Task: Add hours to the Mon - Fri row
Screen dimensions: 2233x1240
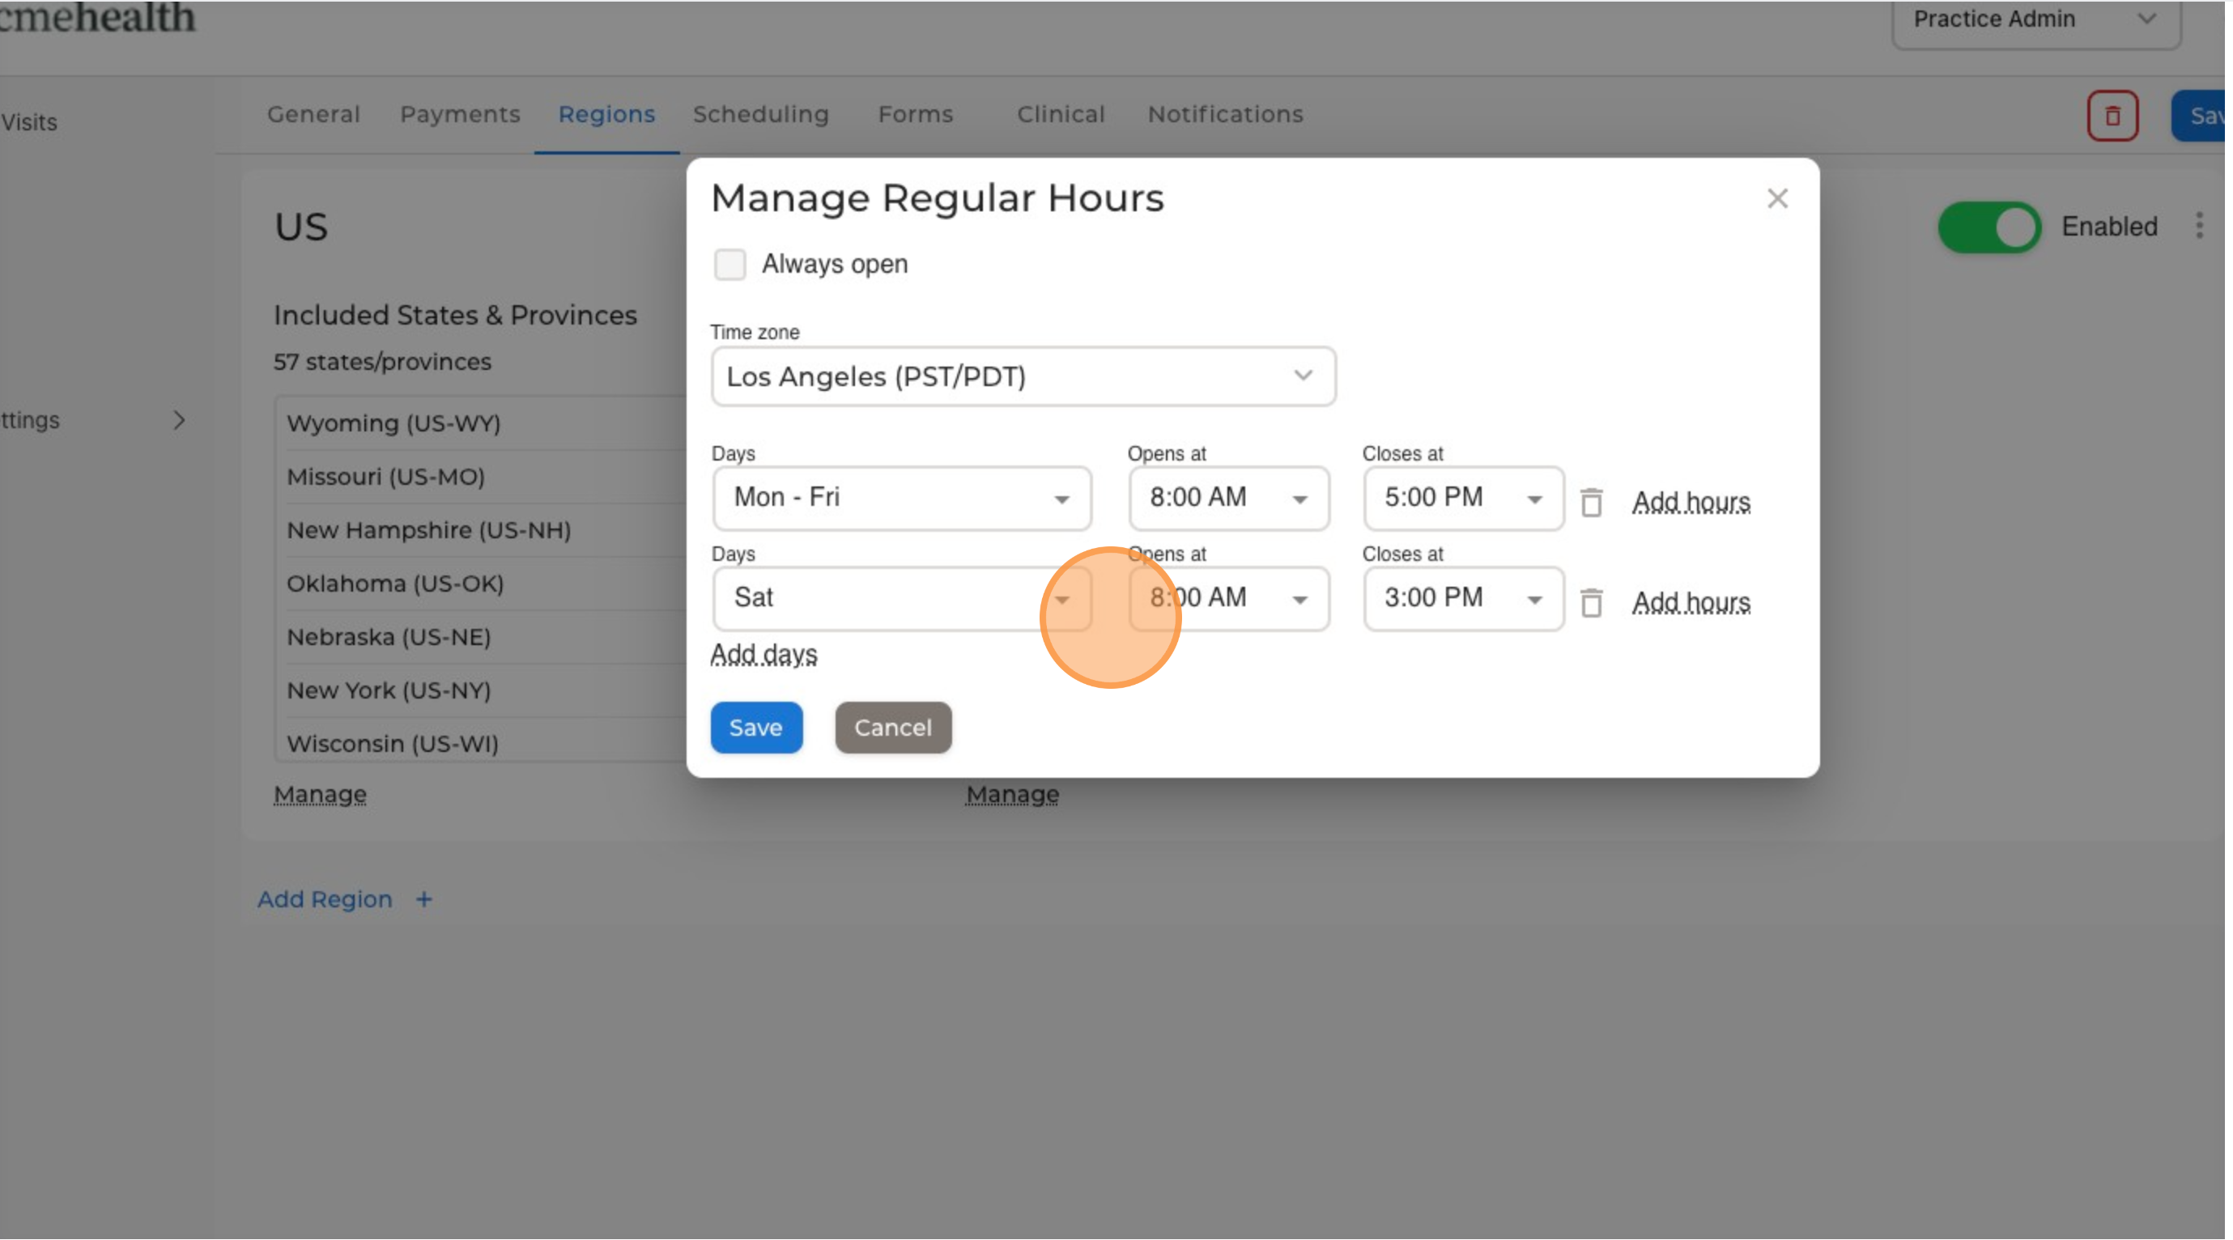Action: click(1691, 503)
